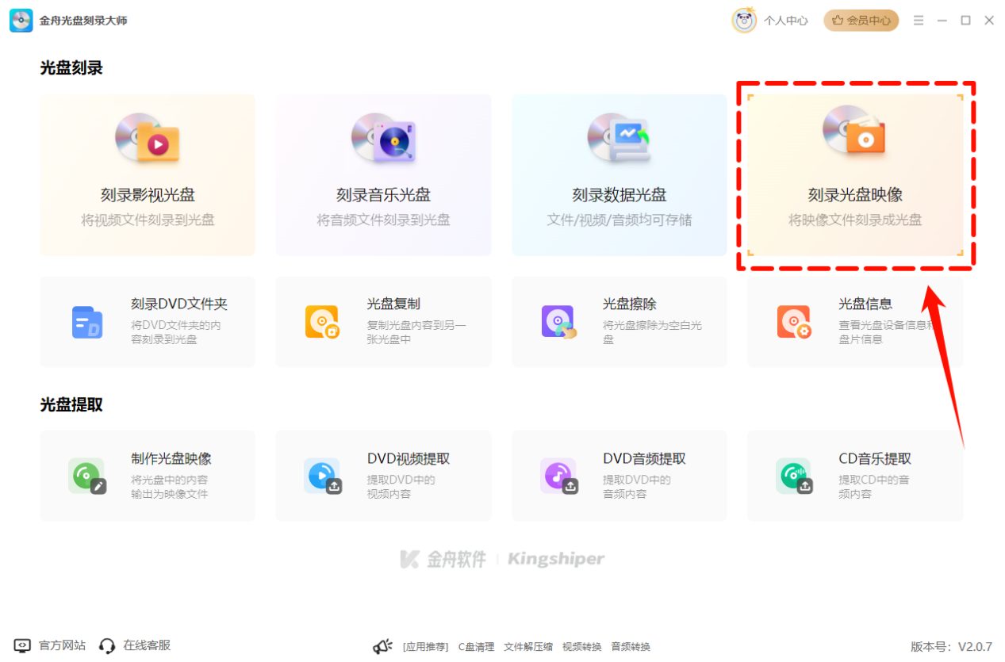Maximize the application window
Viewport: 1005px width, 662px height.
point(965,21)
